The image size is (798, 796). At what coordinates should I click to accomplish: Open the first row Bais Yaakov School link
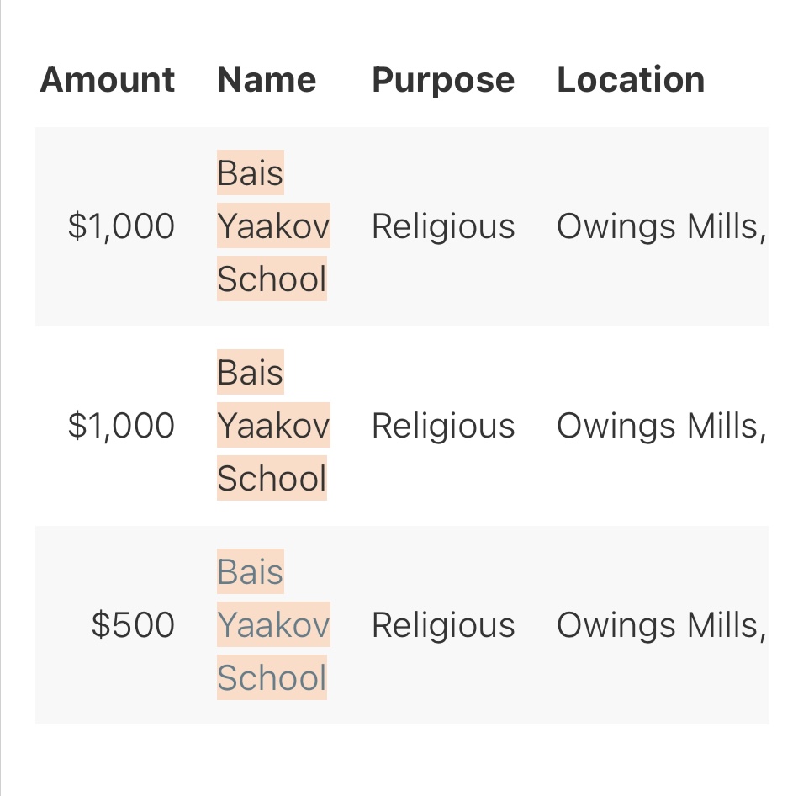click(274, 226)
